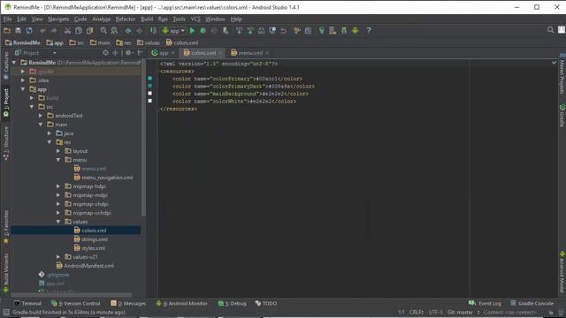This screenshot has width=566, height=318.
Task: Click the Replace icon in toolbar
Action: [114, 31]
